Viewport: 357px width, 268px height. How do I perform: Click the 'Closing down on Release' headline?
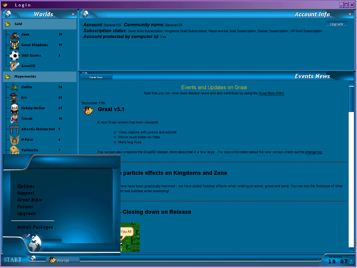(157, 212)
